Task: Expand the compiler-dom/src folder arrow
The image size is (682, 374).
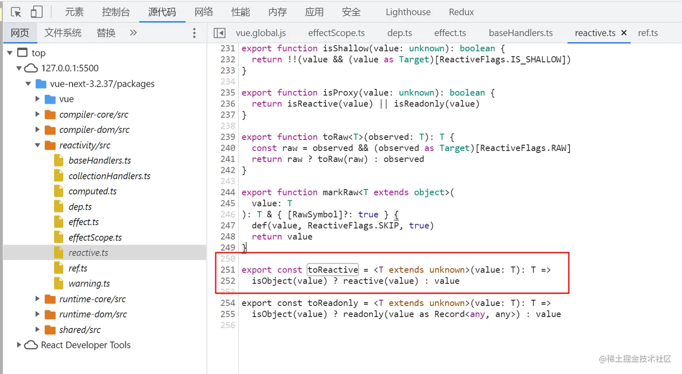Action: (37, 129)
